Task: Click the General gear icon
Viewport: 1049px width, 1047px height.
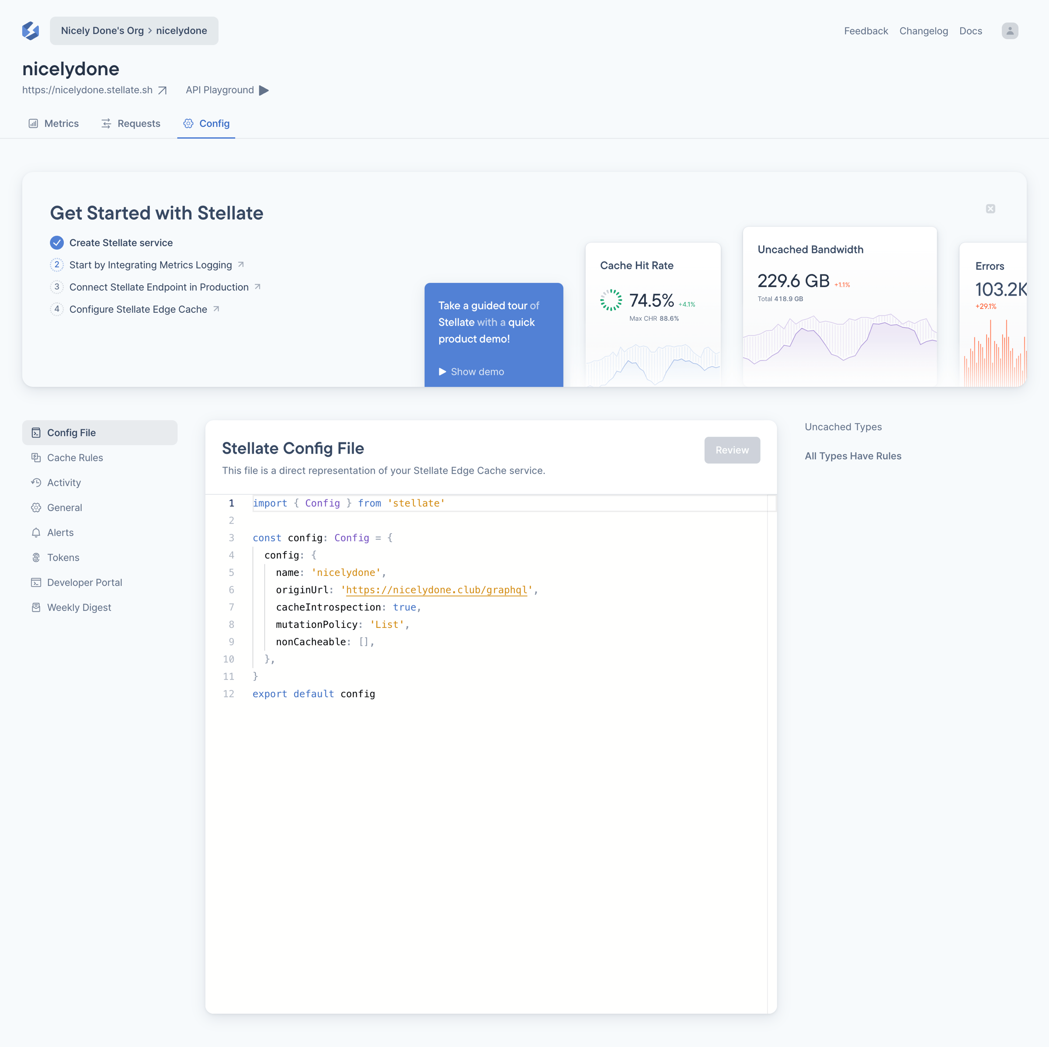Action: point(36,507)
